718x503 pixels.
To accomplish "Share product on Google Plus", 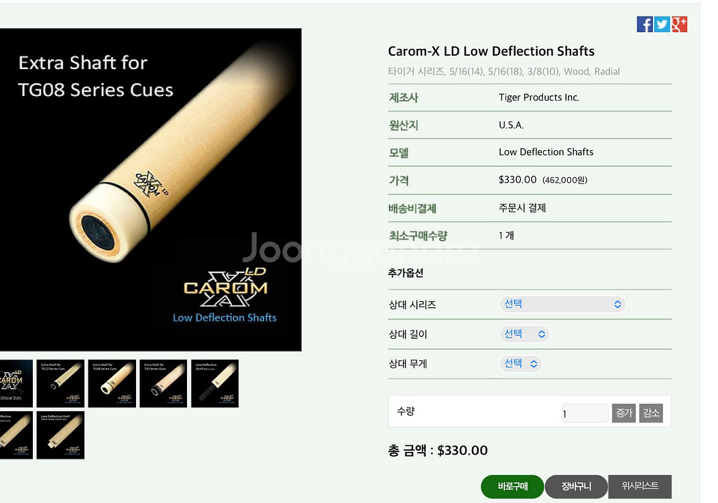I will 679,24.
